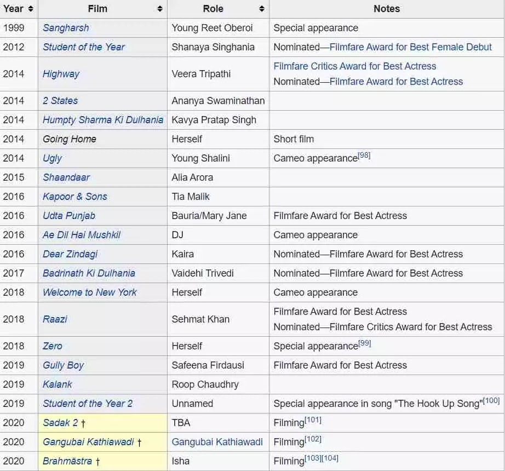Select the year 2017 cell
The height and width of the screenshot is (471, 505).
click(19, 273)
